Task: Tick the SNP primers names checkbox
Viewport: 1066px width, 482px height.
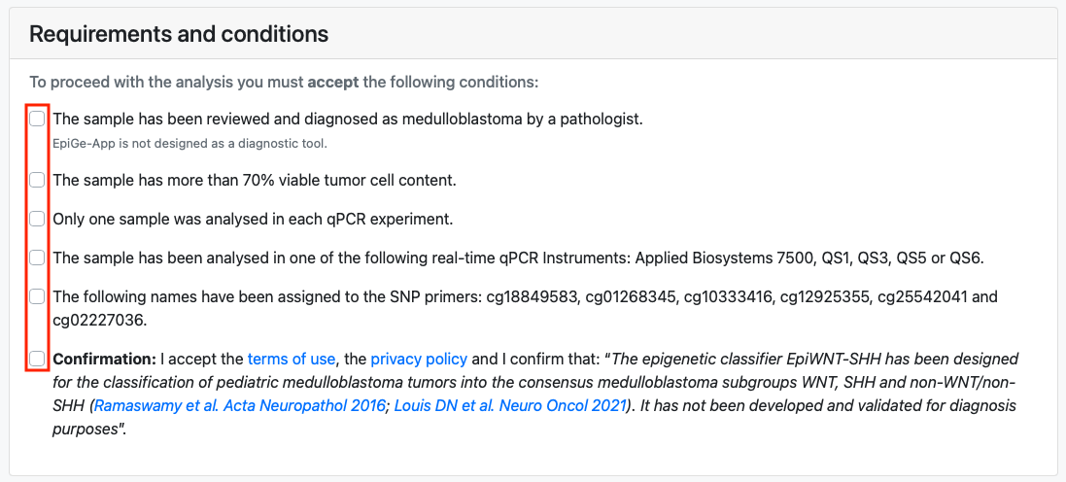Action: coord(37,295)
